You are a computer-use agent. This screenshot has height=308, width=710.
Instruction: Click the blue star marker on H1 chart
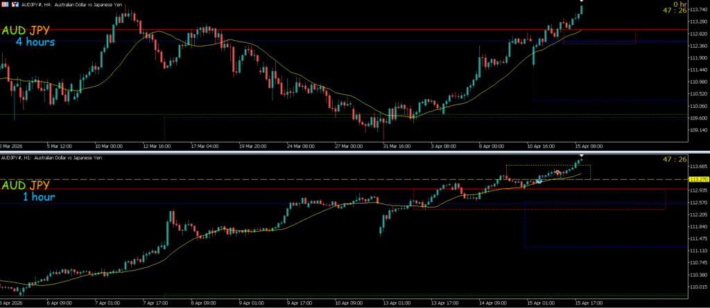click(539, 180)
